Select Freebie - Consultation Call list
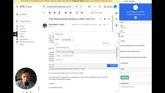The image size is (165, 93). click(x=85, y=56)
